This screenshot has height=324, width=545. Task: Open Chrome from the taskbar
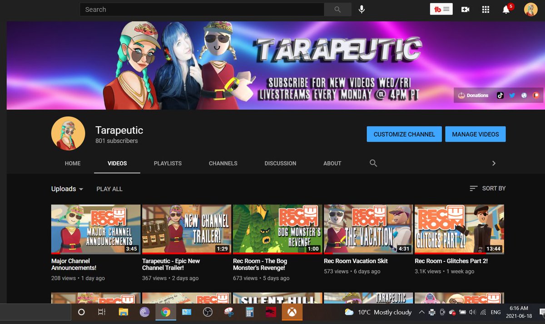tap(165, 312)
